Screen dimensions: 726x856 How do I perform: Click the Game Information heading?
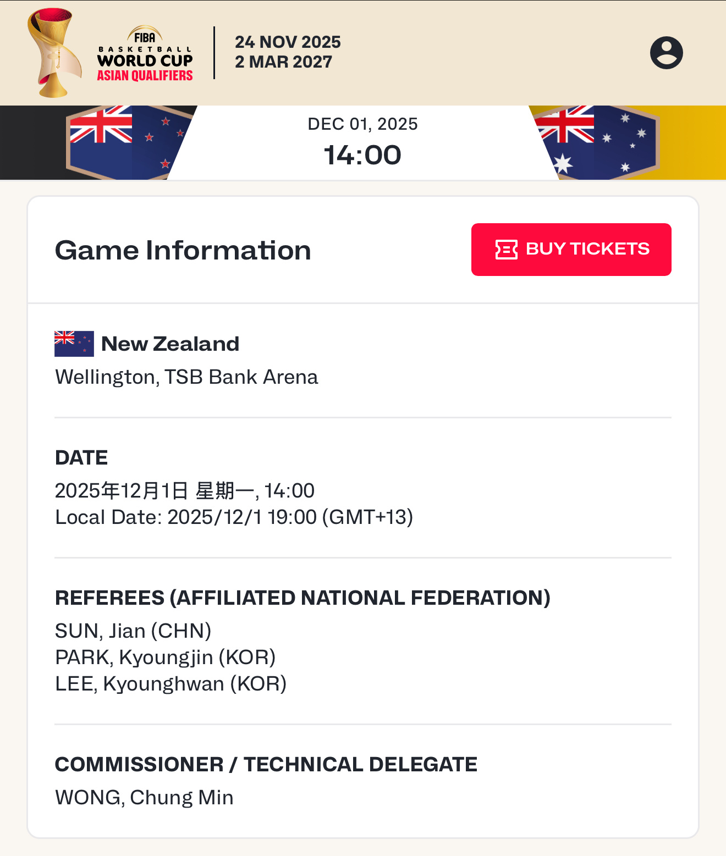pyautogui.click(x=183, y=250)
